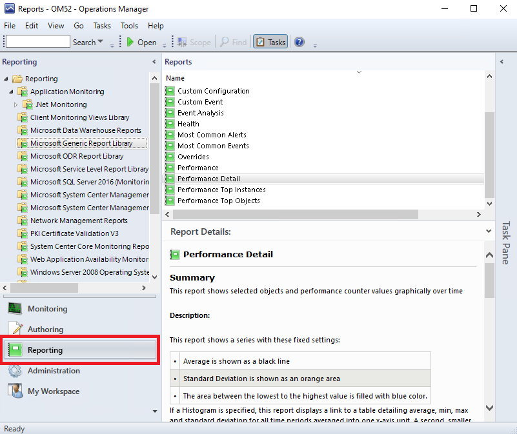Expand the Task Pane chevron
This screenshot has height=434, width=517.
pos(502,62)
